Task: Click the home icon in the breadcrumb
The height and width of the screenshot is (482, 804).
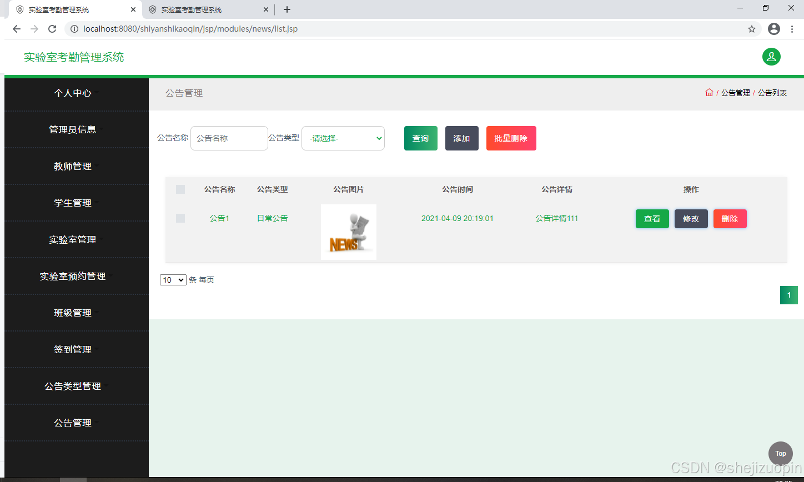Action: (x=709, y=93)
